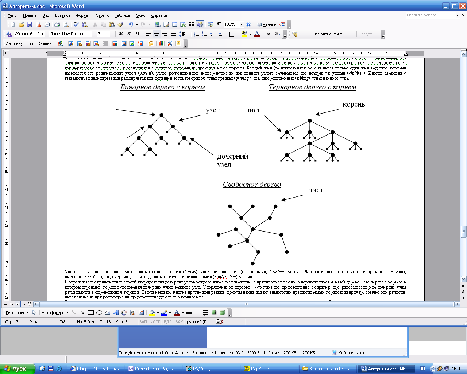Open styles and formatting pane
This screenshot has height=374, width=467.
tap(9, 34)
